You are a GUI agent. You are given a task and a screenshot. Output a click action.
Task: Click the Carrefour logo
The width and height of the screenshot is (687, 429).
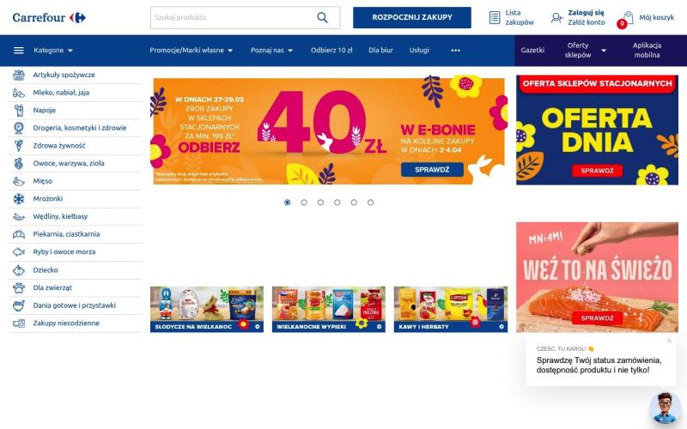tap(49, 17)
